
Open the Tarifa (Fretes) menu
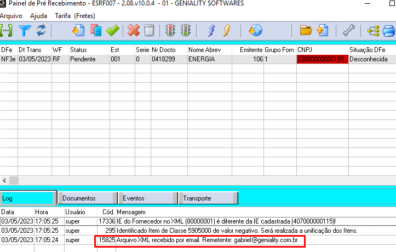click(x=74, y=15)
